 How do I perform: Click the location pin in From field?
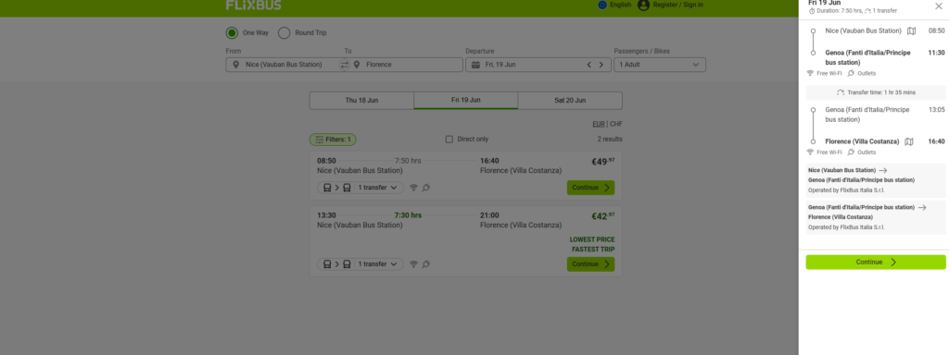[236, 65]
